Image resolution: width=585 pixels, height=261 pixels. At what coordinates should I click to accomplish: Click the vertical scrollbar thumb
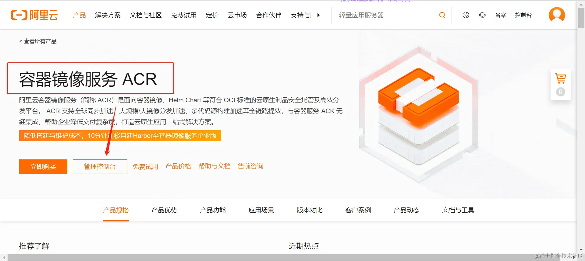pyautogui.click(x=581, y=18)
